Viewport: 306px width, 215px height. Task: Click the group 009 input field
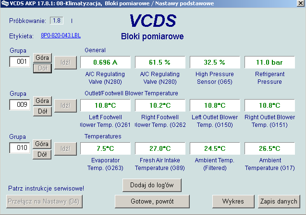pyautogui.click(x=20, y=105)
